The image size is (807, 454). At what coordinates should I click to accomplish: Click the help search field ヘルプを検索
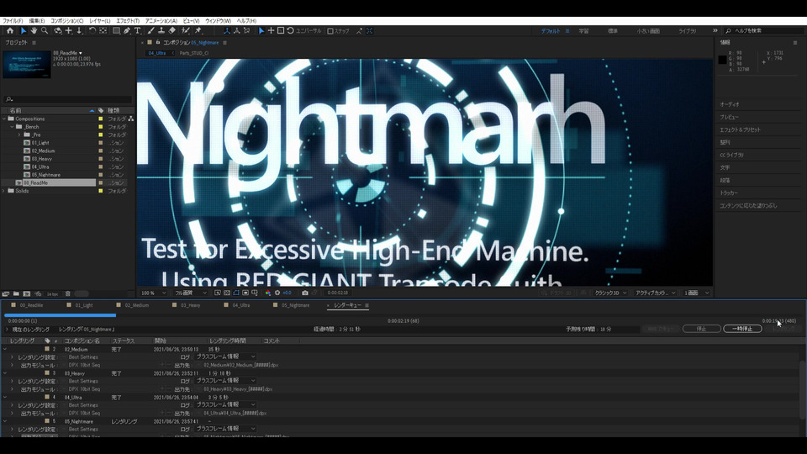[x=765, y=31]
